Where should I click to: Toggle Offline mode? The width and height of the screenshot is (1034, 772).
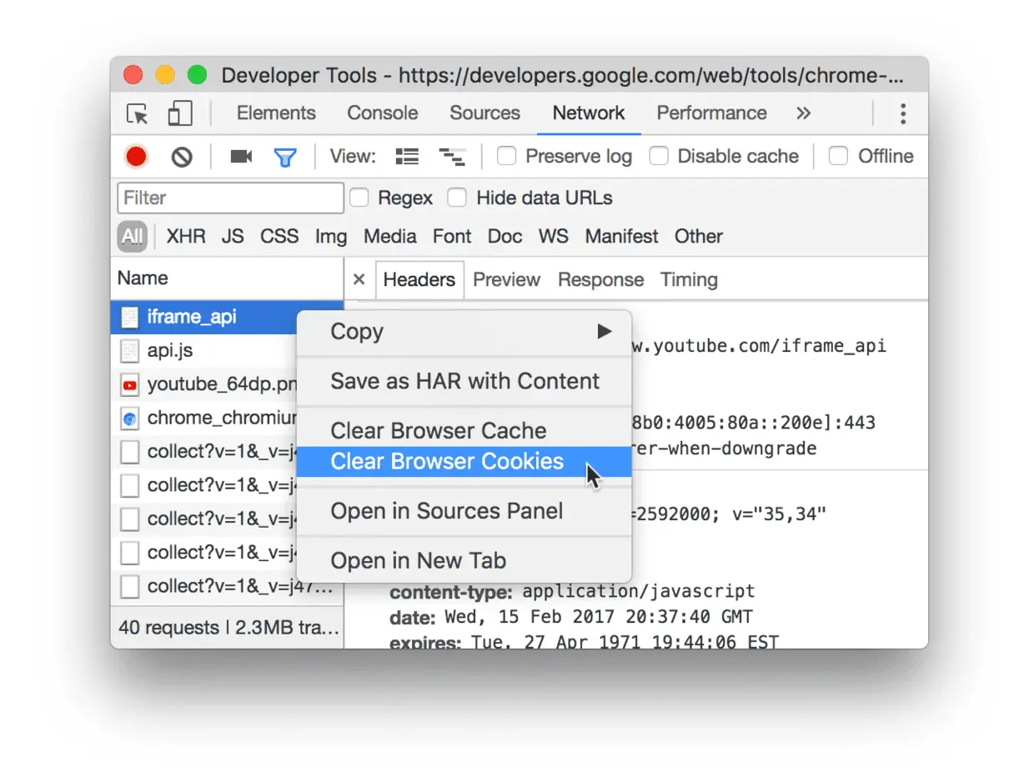837,156
